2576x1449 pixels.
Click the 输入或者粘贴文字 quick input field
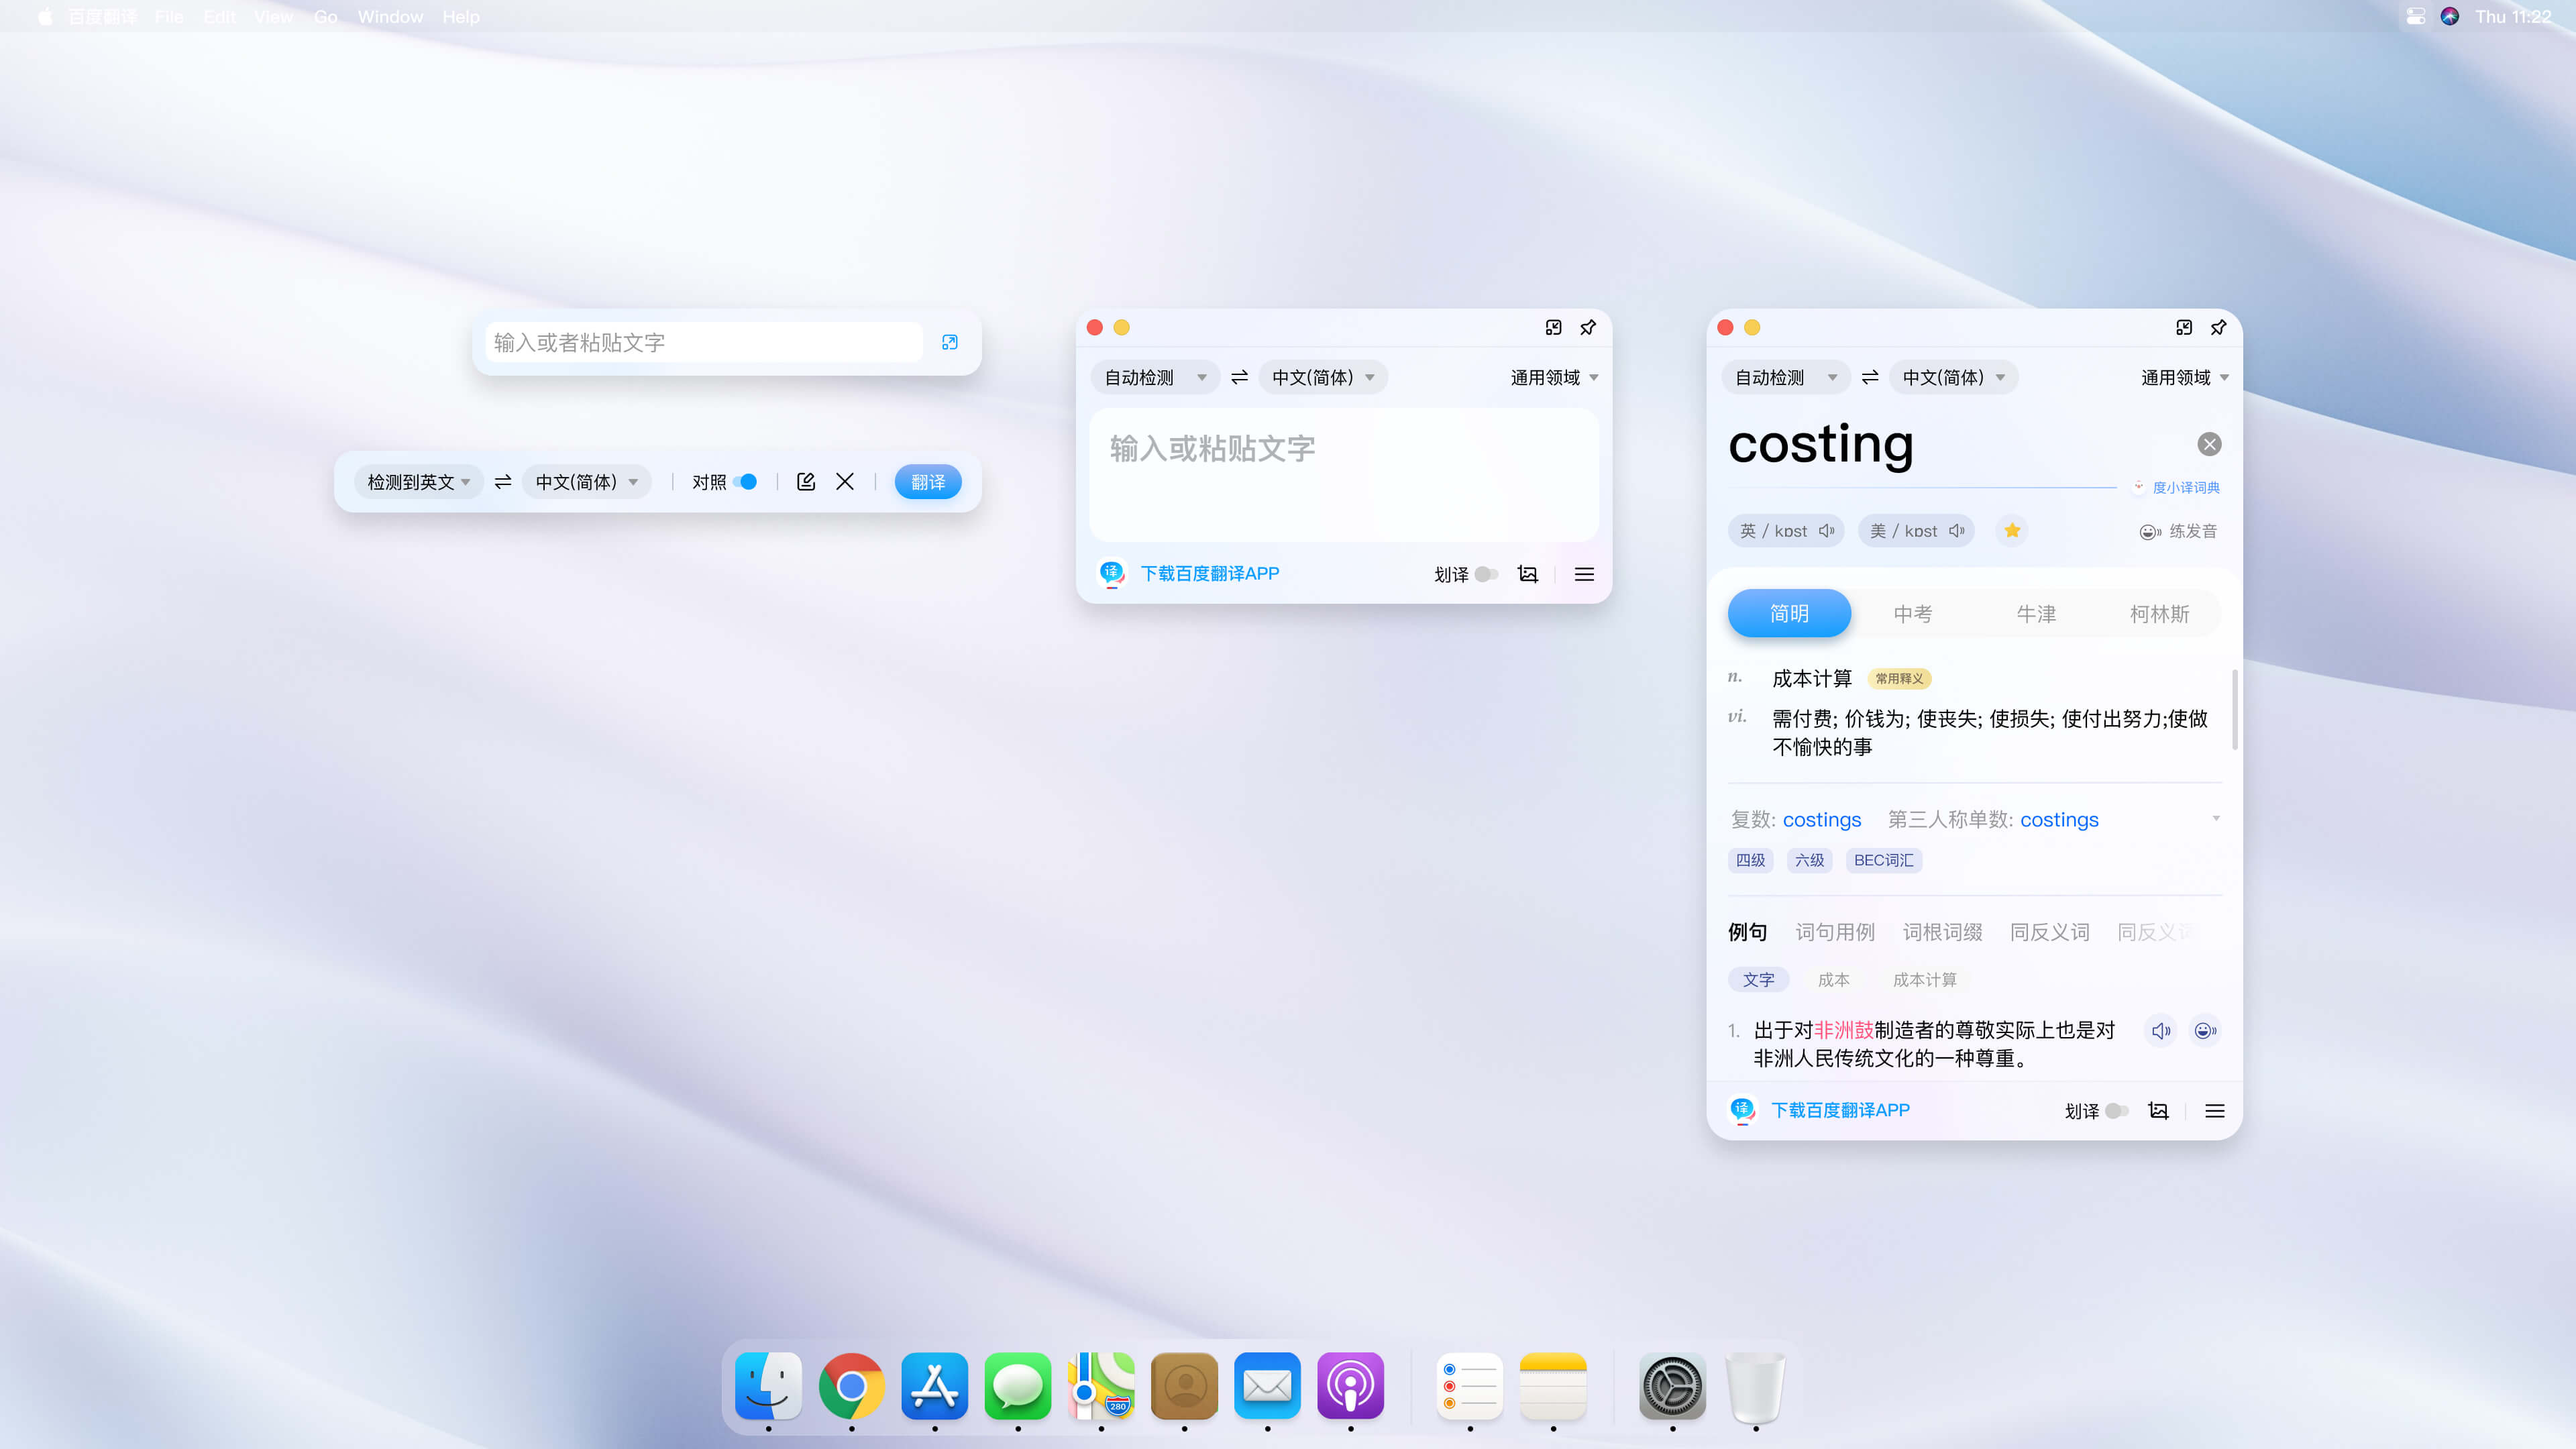pos(704,342)
